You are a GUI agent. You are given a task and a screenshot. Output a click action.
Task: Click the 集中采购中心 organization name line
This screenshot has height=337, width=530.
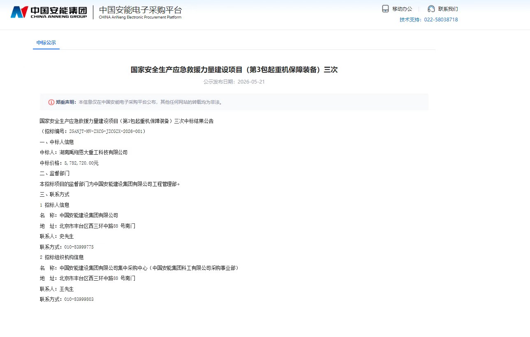pos(139,268)
